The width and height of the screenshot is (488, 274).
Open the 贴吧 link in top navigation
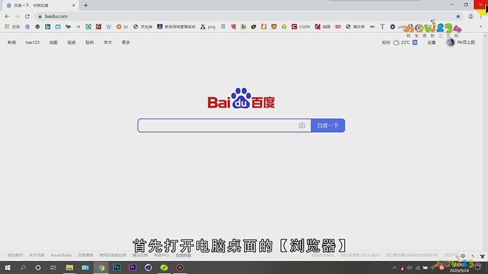click(x=90, y=42)
